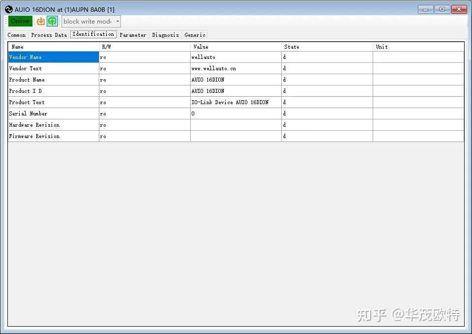Switch to the Common tab
Screen dimensions: 472x334
pos(16,35)
